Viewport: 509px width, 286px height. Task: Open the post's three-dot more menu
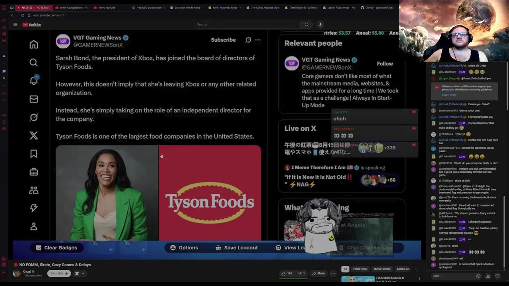258,40
